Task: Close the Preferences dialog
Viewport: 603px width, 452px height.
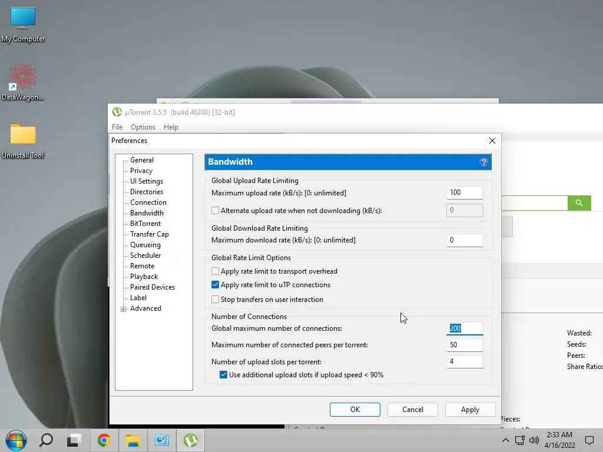Action: click(x=492, y=141)
